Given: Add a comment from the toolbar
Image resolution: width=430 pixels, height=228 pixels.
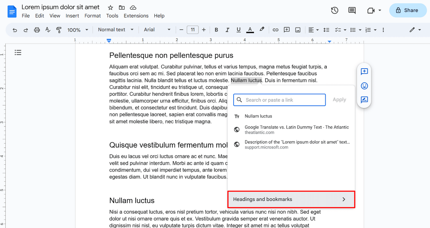Looking at the screenshot, I should (x=287, y=30).
